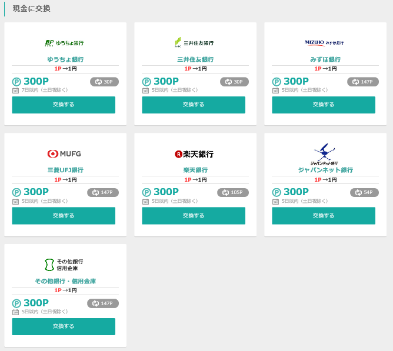Click the calendar icon on 楽天銀行 card

(x=146, y=201)
